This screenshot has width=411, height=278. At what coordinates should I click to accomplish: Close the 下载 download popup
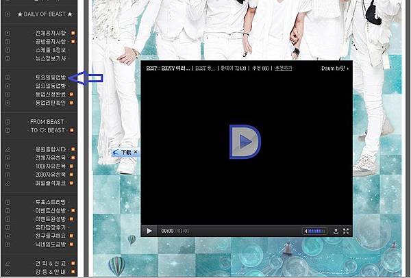click(x=135, y=152)
